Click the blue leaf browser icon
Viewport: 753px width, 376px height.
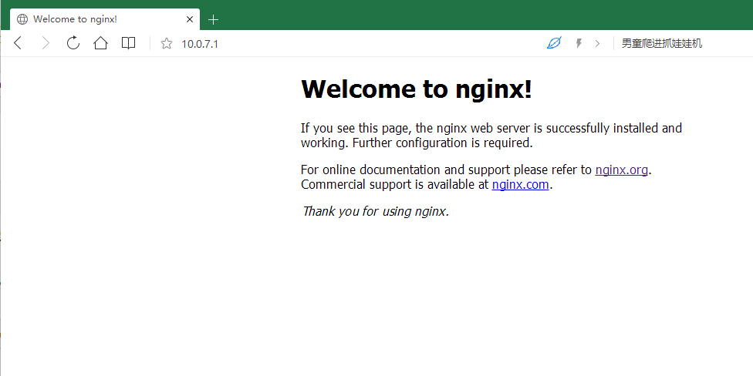[554, 44]
